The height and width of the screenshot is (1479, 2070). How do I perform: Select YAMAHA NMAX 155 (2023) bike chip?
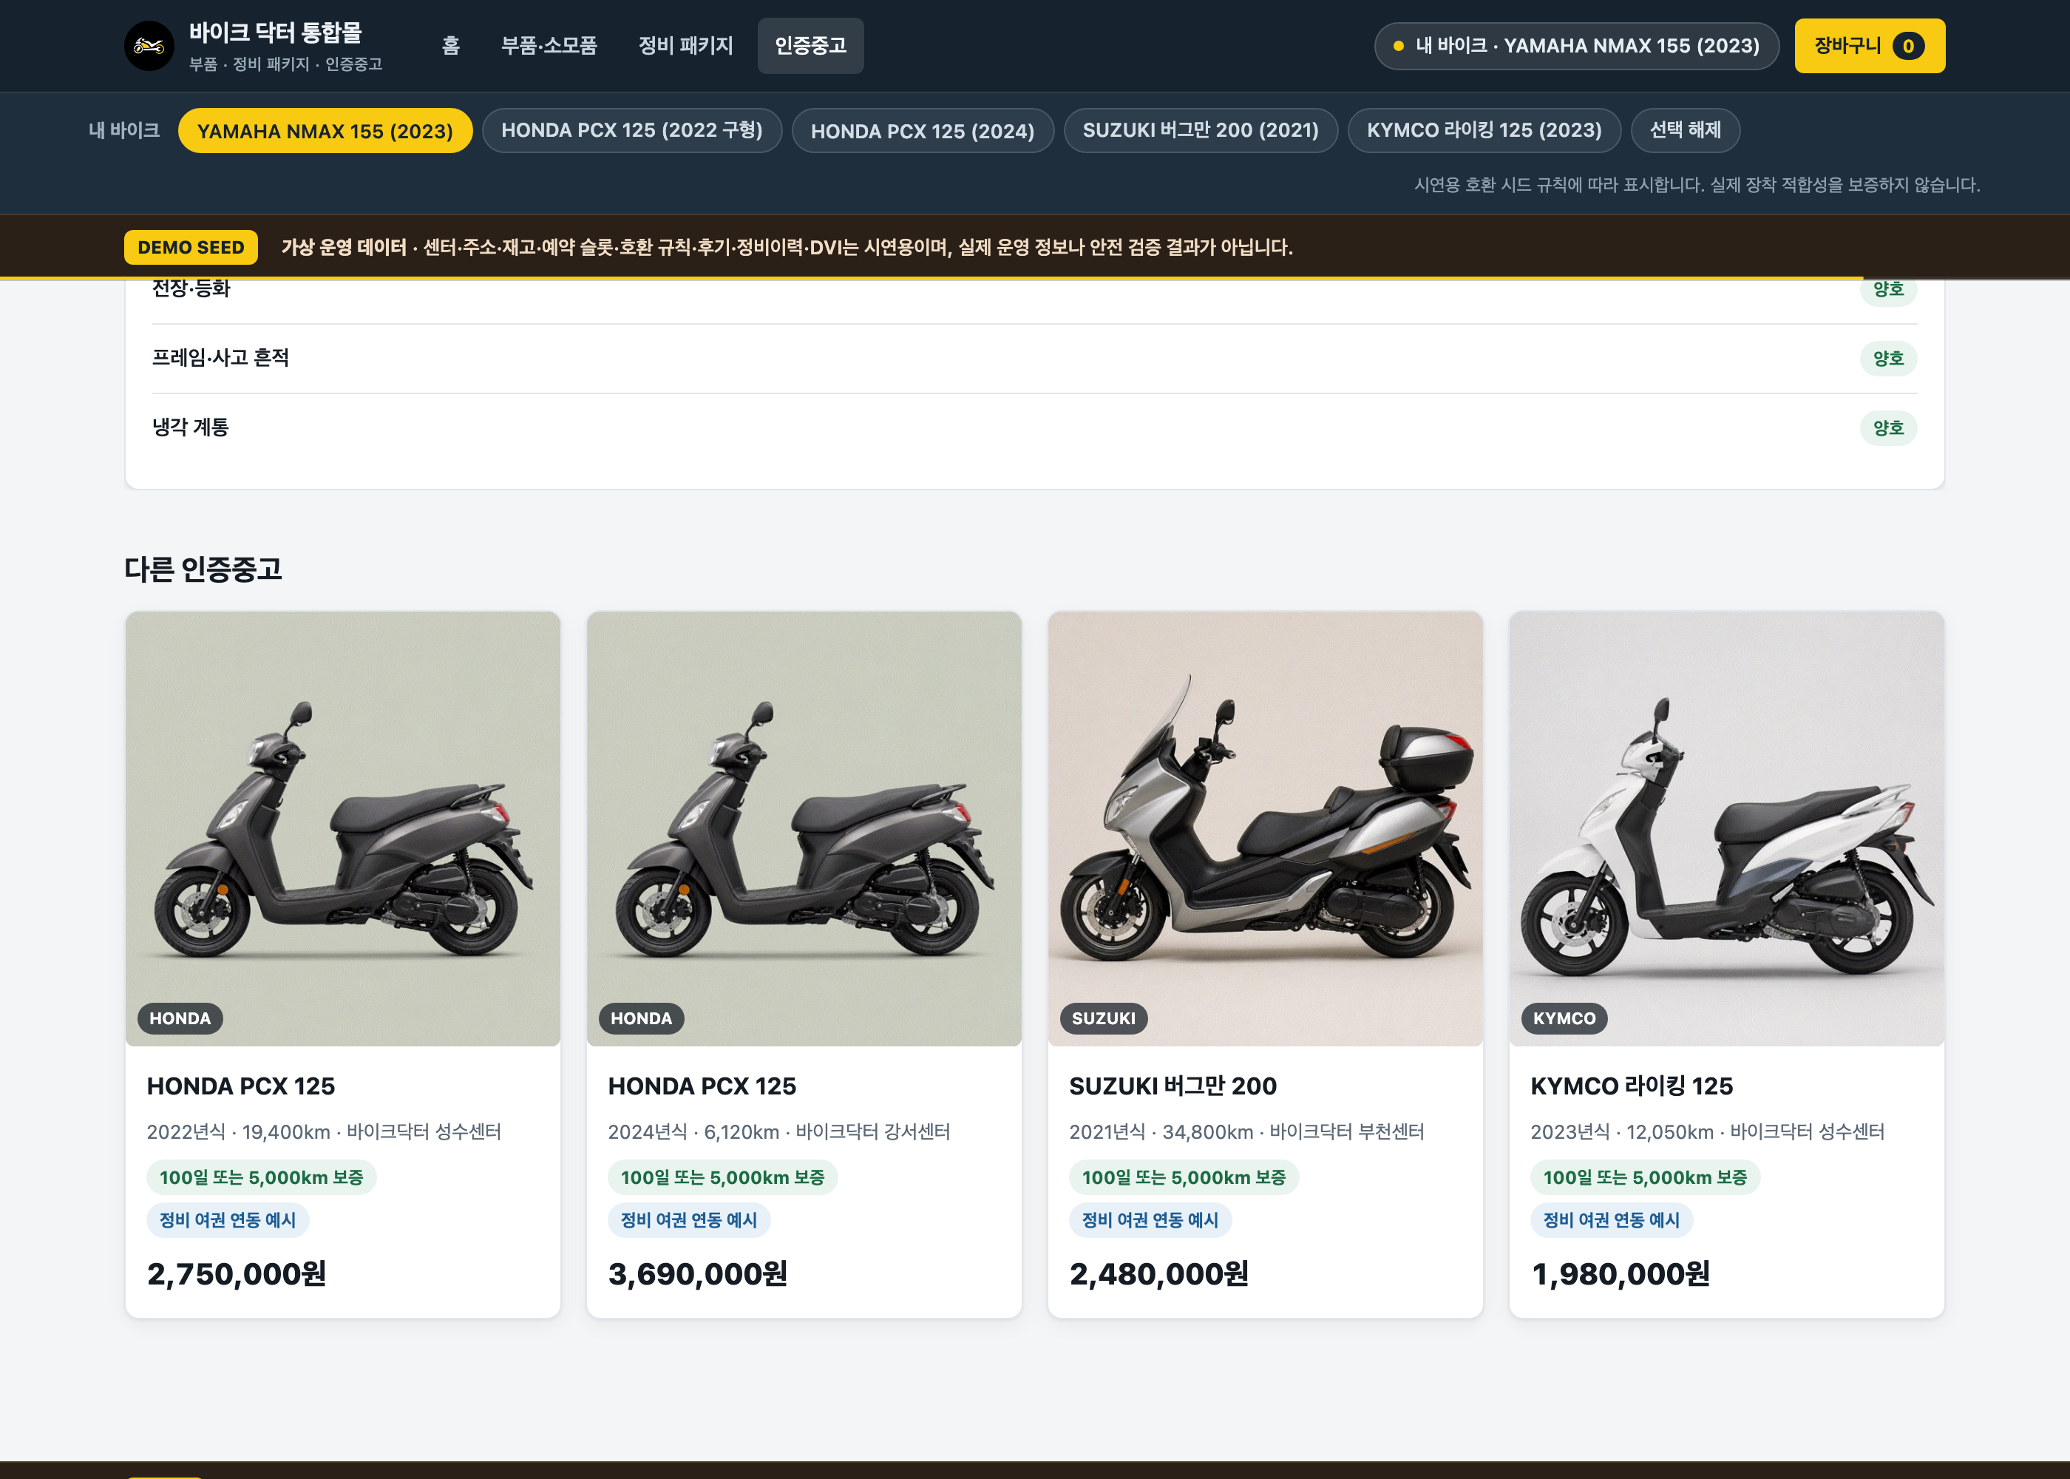pyautogui.click(x=325, y=130)
